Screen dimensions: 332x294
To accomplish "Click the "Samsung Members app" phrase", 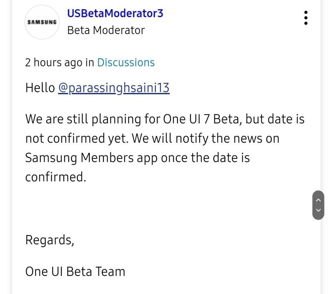I will pos(91,158).
